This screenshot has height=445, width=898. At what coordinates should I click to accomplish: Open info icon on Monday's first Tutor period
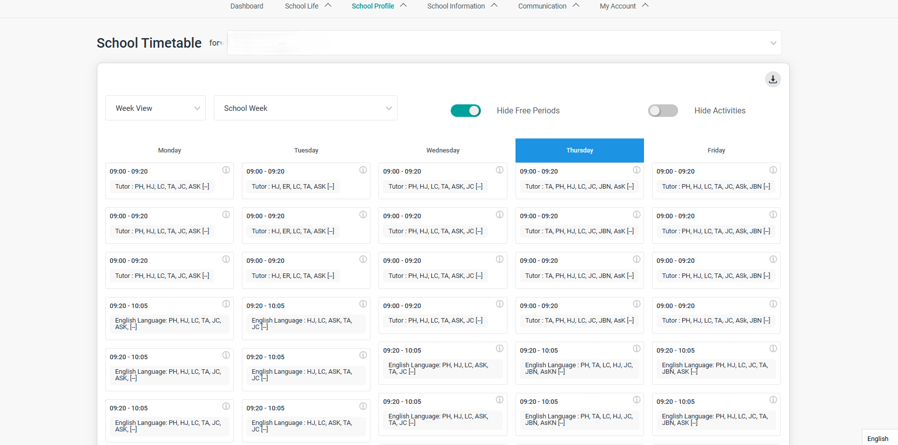tap(226, 170)
